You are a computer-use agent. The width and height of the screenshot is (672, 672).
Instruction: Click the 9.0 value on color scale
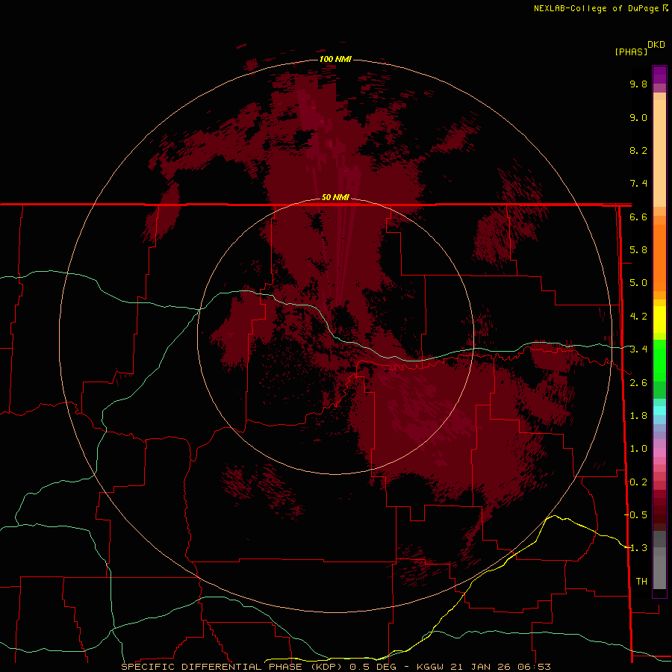(638, 117)
